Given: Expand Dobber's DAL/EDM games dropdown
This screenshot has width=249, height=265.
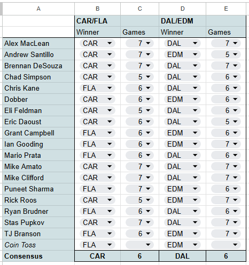Looking at the screenshot, I should pos(226,99).
